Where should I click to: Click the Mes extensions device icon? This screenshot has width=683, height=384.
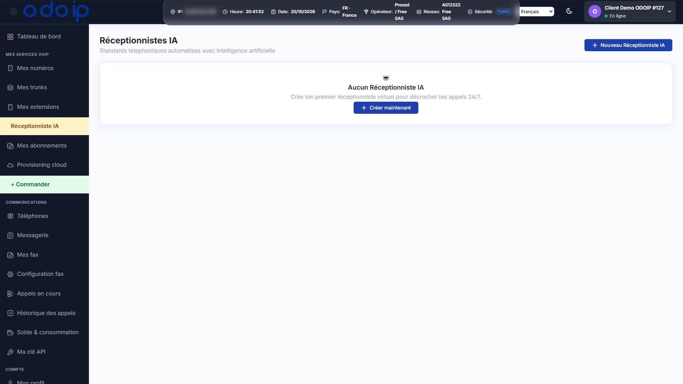(10, 107)
